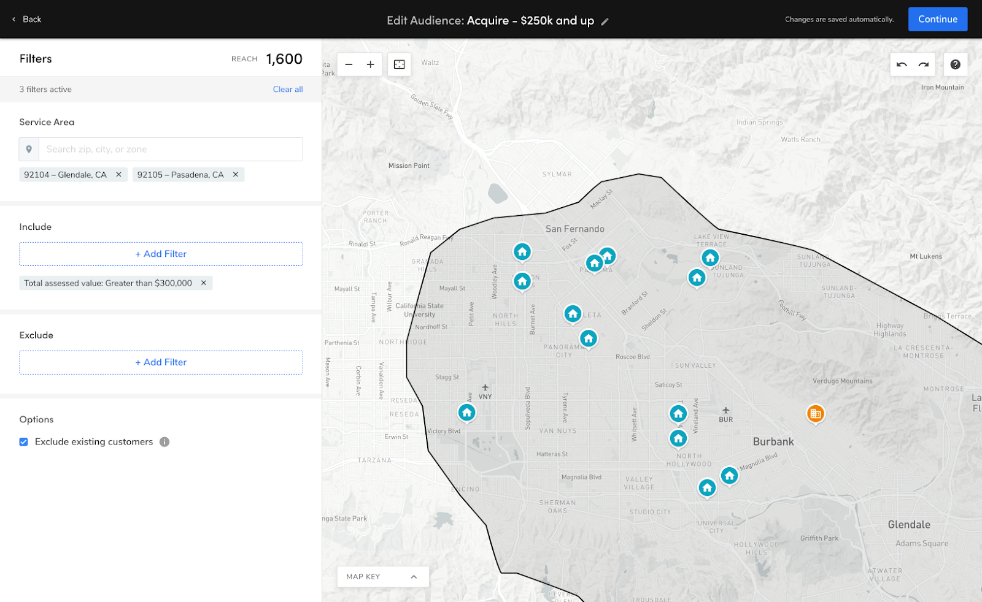The width and height of the screenshot is (982, 602).
Task: Open the help question mark icon
Action: tap(955, 64)
